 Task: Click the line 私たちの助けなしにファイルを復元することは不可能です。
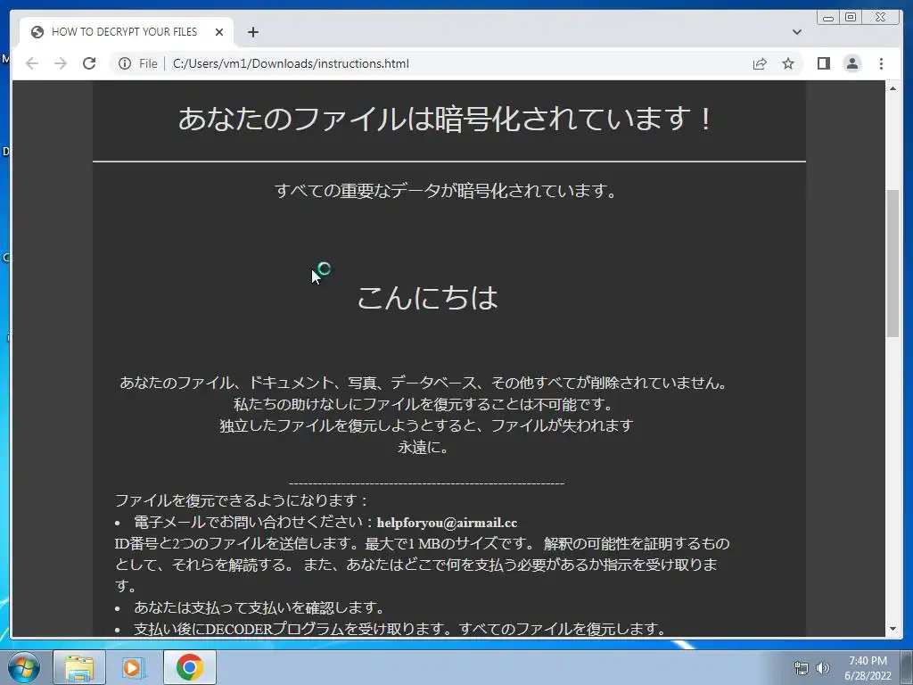[424, 404]
